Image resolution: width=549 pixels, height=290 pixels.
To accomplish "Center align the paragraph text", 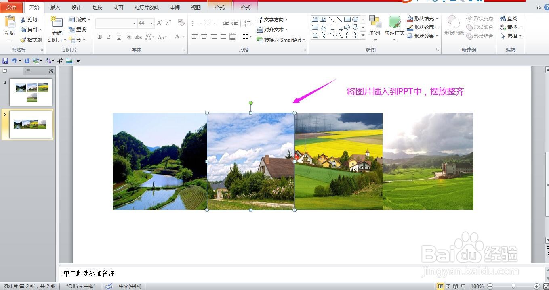I will (x=204, y=37).
